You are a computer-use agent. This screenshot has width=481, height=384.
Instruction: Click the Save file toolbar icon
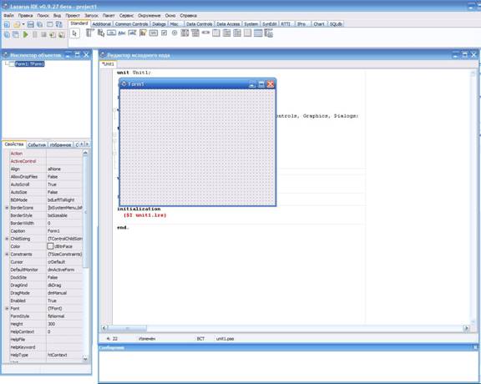[31, 24]
